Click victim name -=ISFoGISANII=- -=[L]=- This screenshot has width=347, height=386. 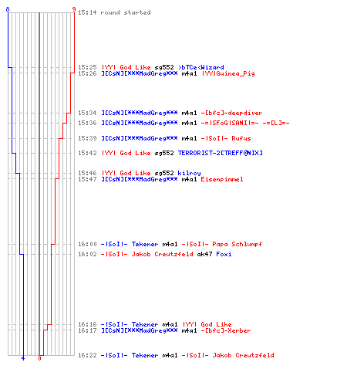[245, 123]
